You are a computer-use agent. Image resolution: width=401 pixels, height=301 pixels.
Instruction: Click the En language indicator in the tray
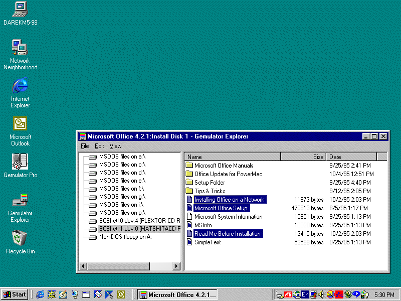[305, 294]
